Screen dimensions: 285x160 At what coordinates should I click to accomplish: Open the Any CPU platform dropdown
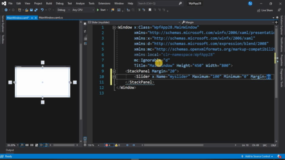point(83,10)
